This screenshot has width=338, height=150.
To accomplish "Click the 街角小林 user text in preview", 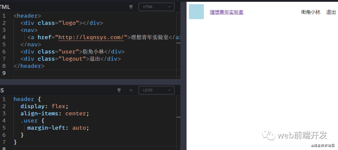I will pos(311,12).
